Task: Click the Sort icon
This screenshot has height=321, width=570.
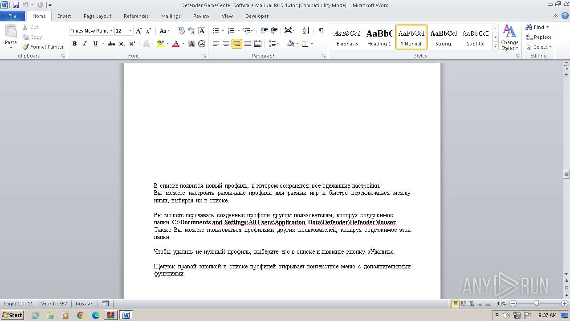Action: tap(306, 31)
